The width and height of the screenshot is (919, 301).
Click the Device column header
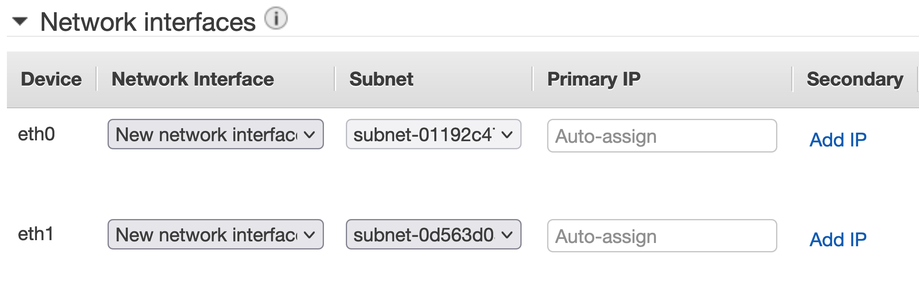click(51, 79)
